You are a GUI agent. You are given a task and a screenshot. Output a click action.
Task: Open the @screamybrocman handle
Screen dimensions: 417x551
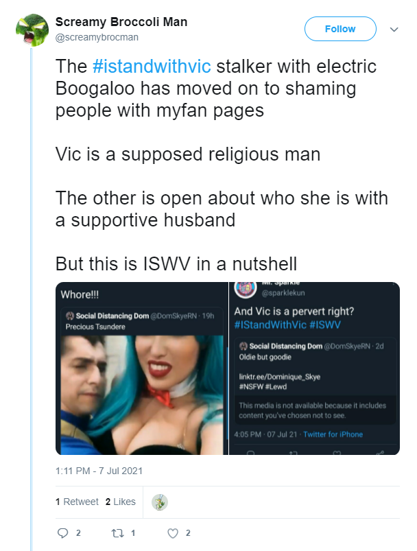click(x=97, y=37)
